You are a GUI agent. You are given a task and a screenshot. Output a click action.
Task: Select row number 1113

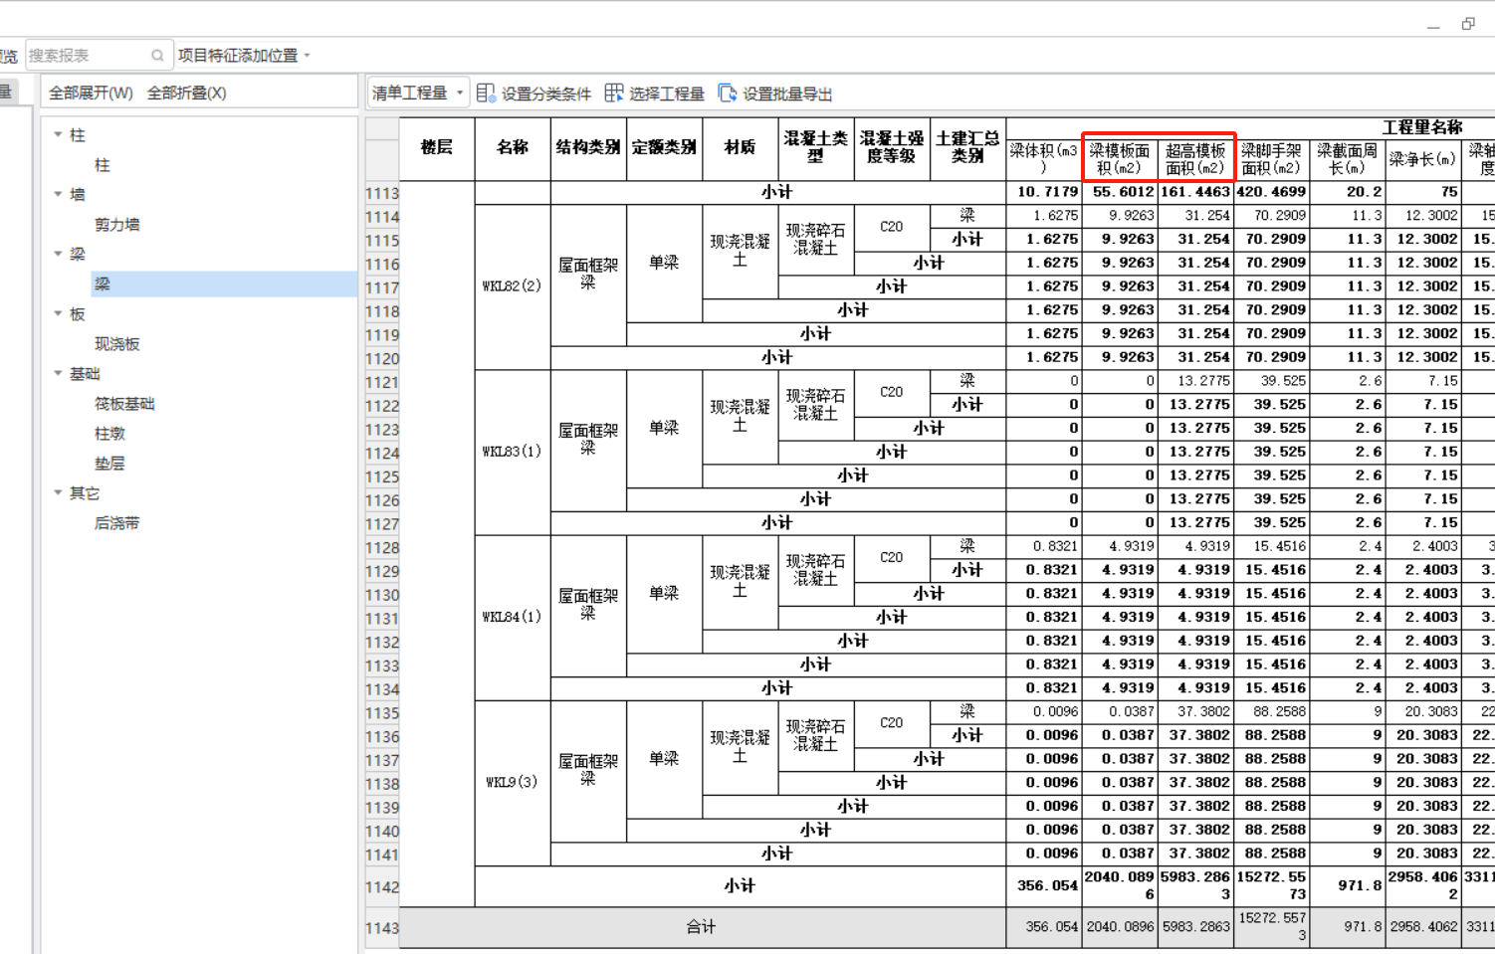382,193
